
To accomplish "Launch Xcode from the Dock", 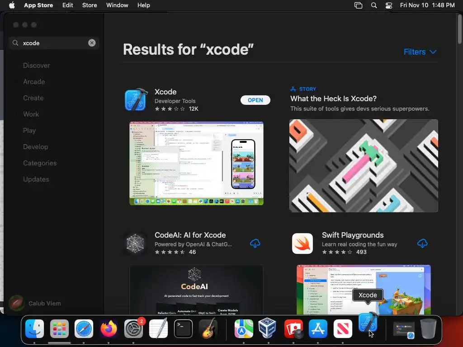I will click(368, 323).
